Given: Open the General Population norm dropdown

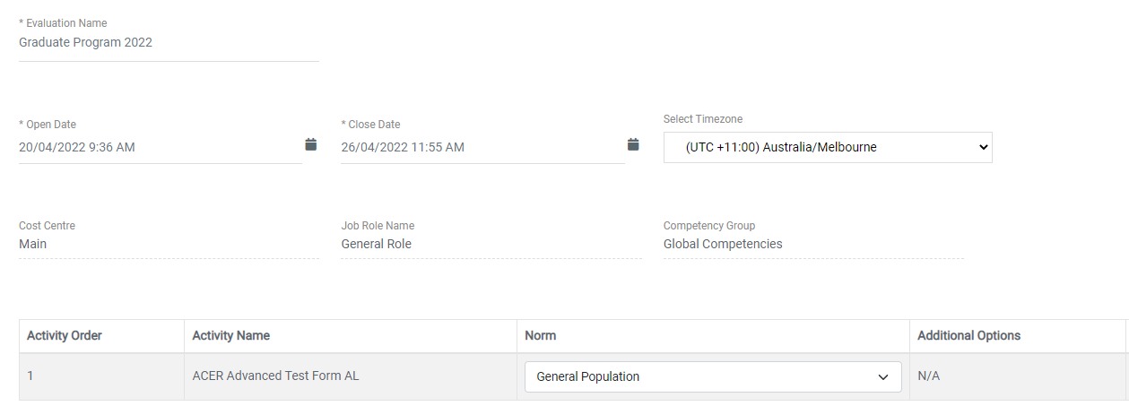Looking at the screenshot, I should [712, 376].
